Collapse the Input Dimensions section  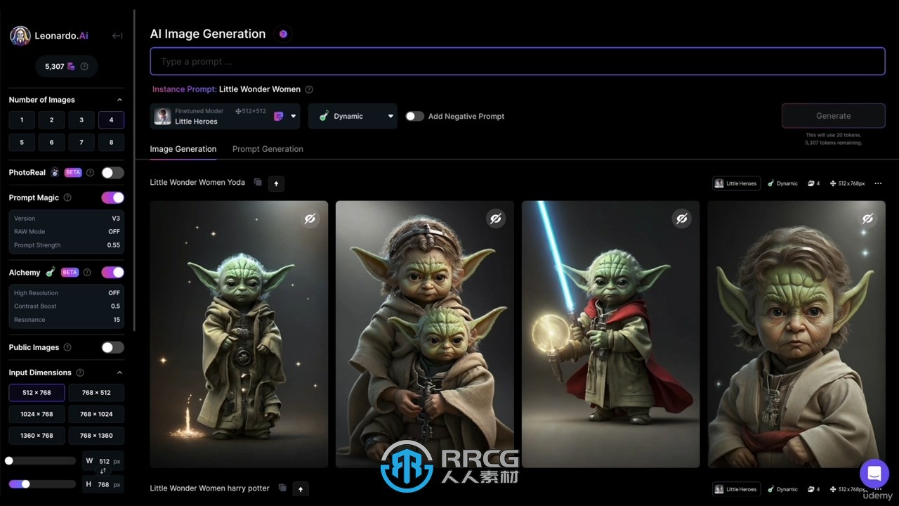pos(119,372)
